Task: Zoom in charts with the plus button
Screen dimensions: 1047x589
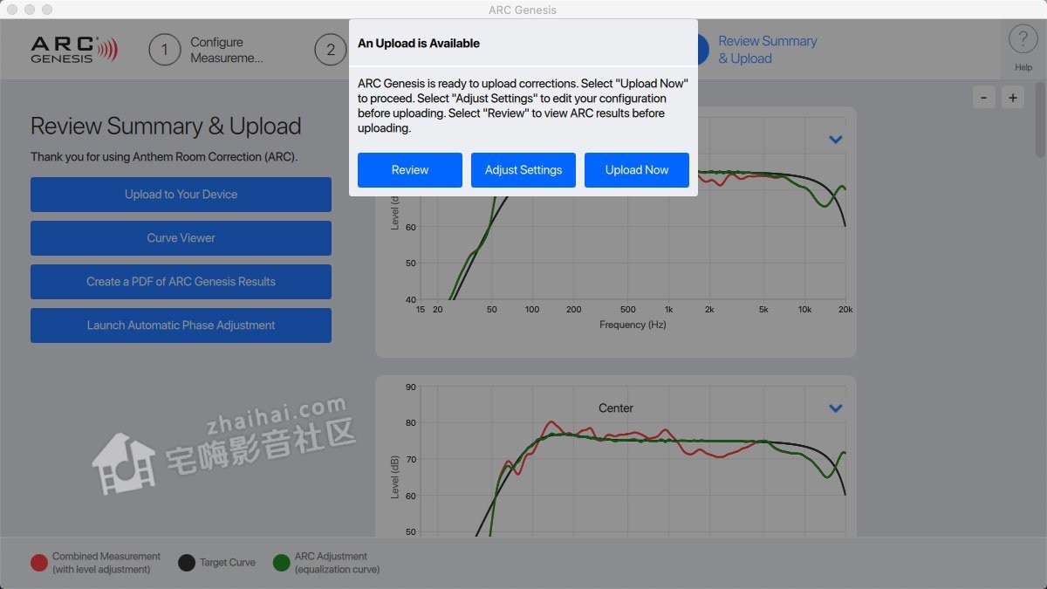Action: pos(1012,98)
